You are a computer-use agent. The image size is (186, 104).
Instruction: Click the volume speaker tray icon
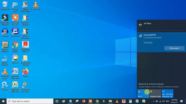(163, 101)
